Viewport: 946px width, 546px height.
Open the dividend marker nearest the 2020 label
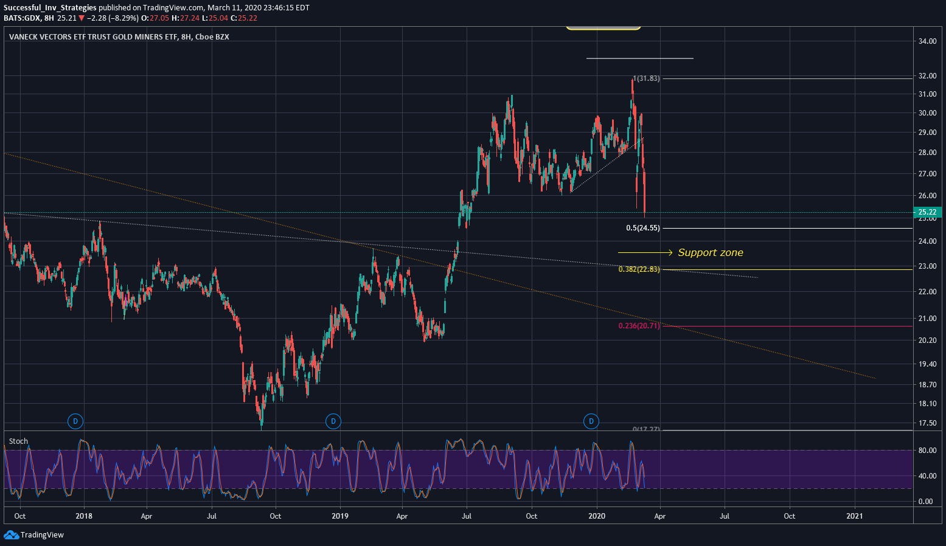pos(591,421)
